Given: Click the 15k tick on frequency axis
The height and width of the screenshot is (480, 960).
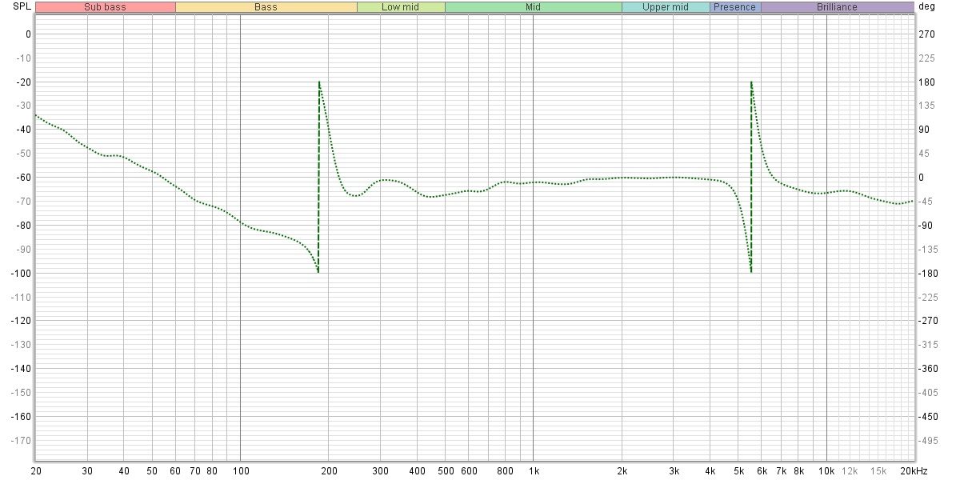Looking at the screenshot, I should coord(878,471).
